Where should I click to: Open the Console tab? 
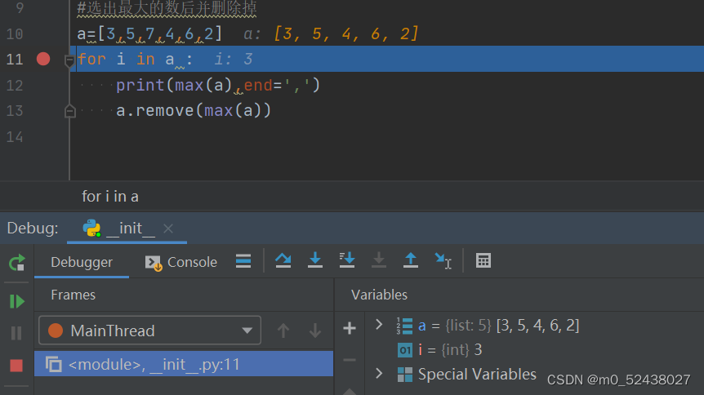coord(181,262)
